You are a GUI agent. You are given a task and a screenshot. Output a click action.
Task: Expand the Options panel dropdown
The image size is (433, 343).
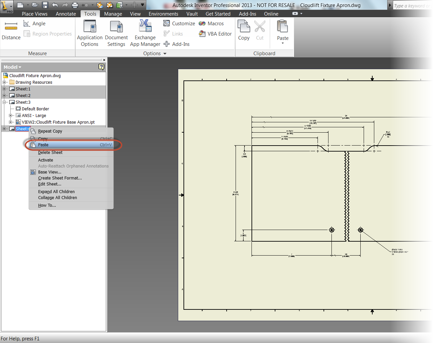pos(165,54)
